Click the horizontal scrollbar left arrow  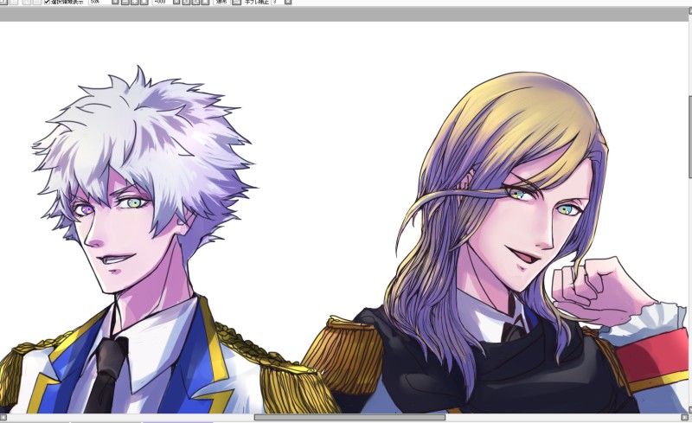(x=3, y=417)
